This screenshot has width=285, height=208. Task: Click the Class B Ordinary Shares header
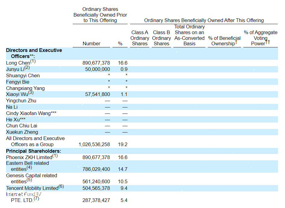pyautogui.click(x=161, y=38)
